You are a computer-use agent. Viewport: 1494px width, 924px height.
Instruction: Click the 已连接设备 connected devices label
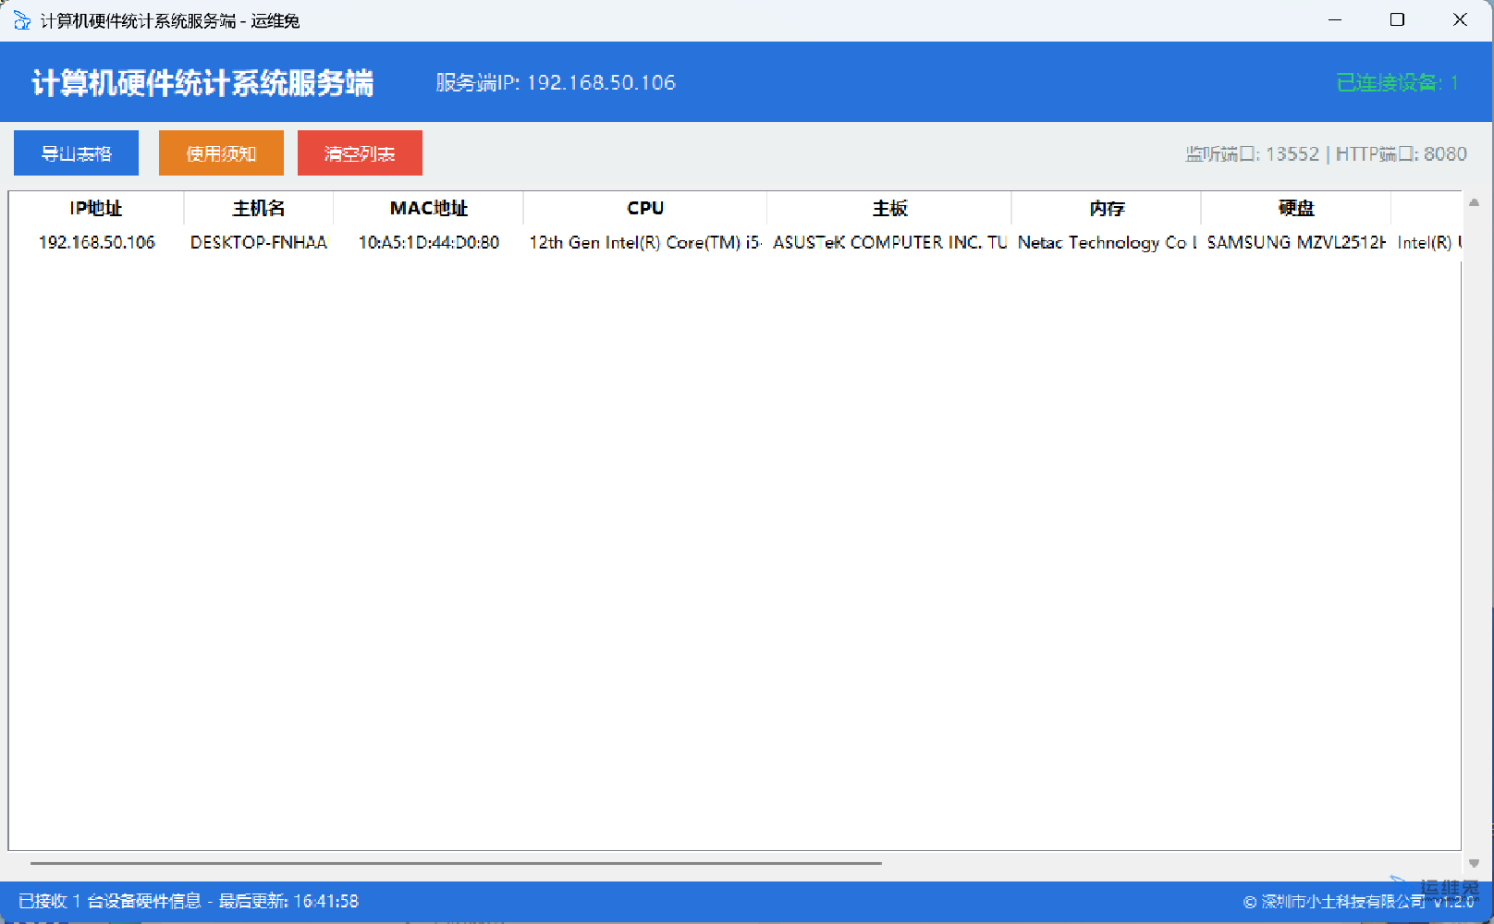(x=1397, y=83)
